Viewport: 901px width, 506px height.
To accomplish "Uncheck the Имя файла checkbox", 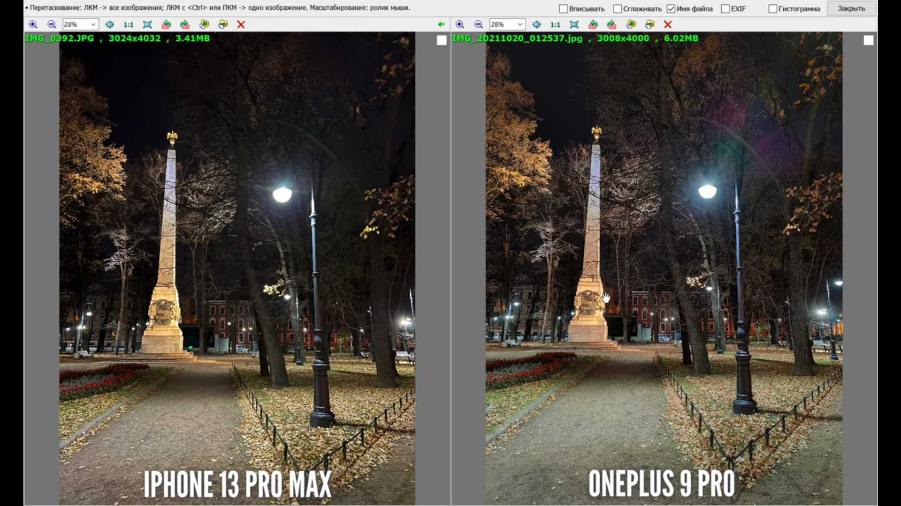I will click(671, 9).
